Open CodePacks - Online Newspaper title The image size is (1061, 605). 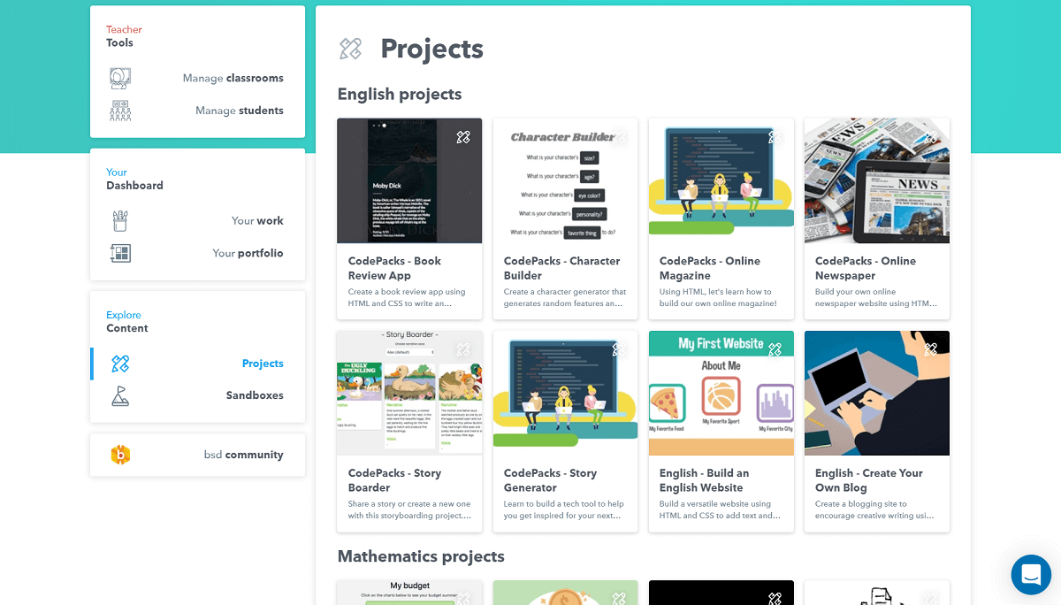[866, 268]
